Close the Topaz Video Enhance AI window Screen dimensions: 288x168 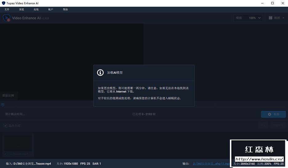283,3
